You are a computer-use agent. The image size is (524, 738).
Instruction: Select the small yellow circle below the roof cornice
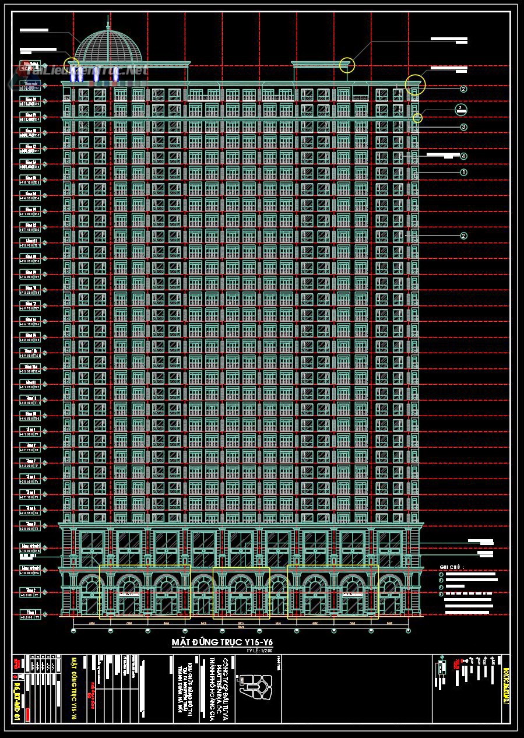[x=417, y=118]
